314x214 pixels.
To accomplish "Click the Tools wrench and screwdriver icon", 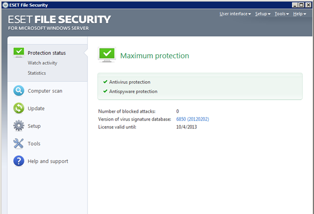I will click(x=18, y=144).
